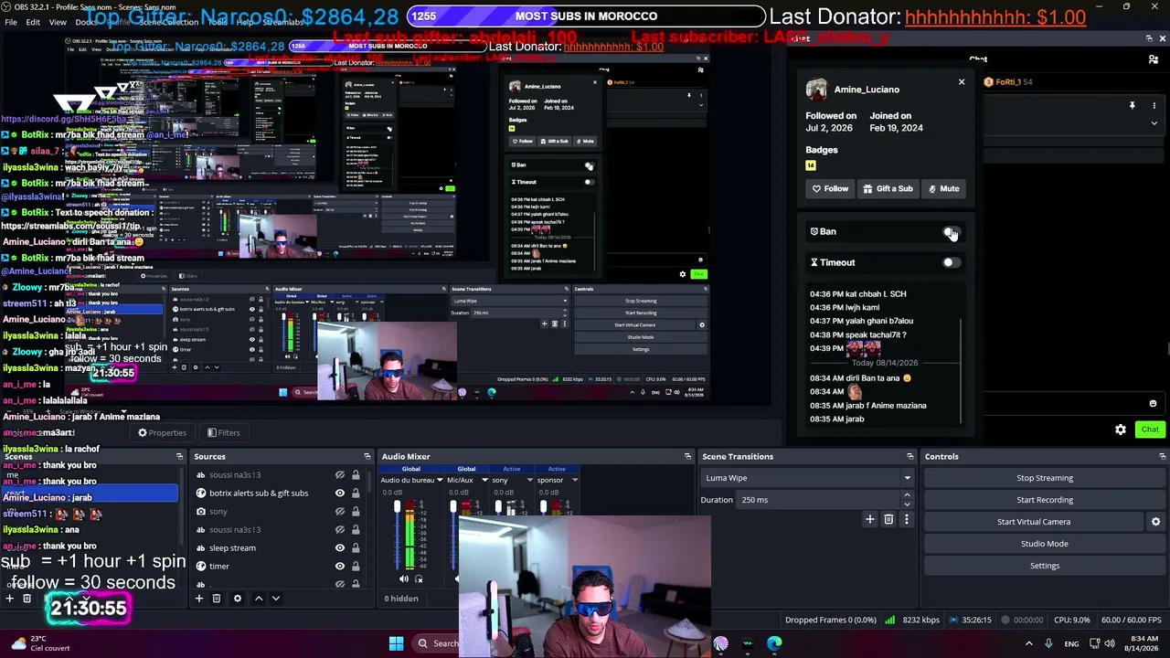Open the Edit menu
The image size is (1170, 658).
(33, 22)
